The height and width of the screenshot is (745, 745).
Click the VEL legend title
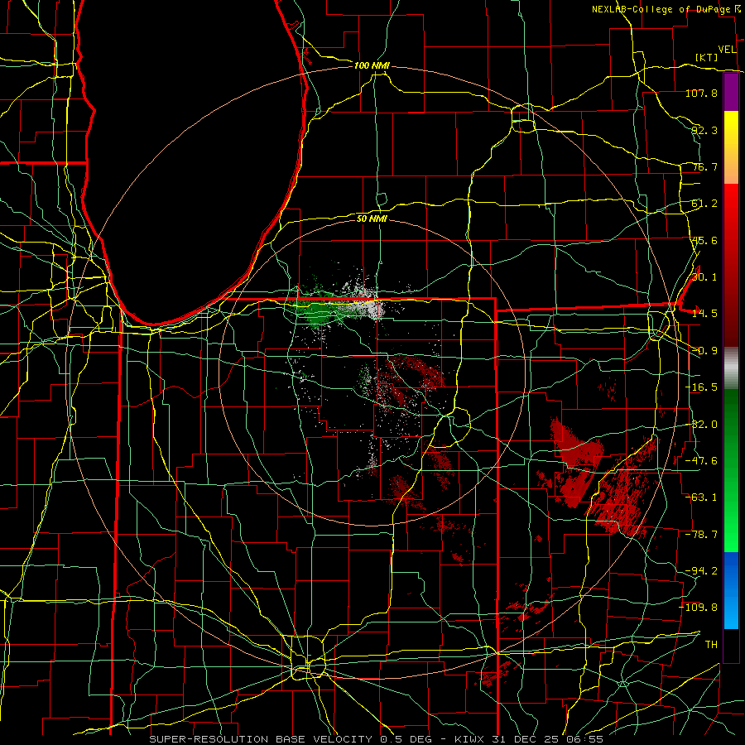point(727,50)
